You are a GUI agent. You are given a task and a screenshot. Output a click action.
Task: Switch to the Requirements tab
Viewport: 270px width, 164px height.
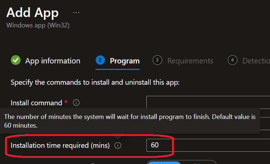coord(190,61)
